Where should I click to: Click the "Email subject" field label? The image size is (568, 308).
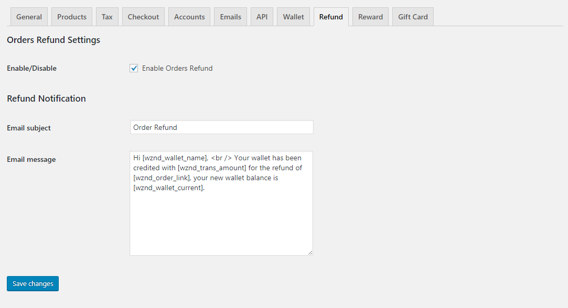tap(29, 128)
